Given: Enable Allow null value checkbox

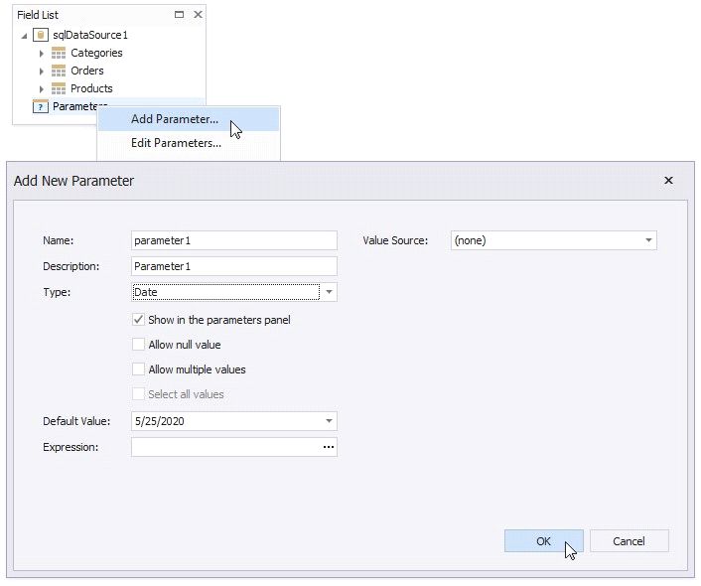Looking at the screenshot, I should tap(139, 345).
